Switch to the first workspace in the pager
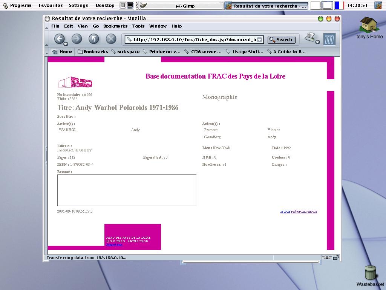The width and height of the screenshot is (386, 290). tap(316, 5)
